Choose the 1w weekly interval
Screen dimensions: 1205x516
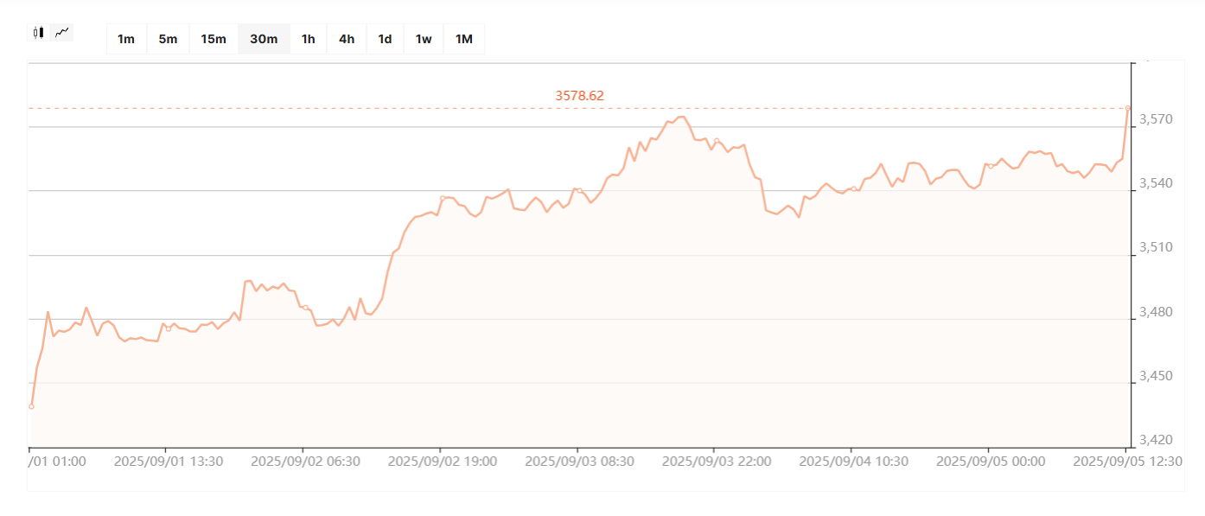pyautogui.click(x=424, y=39)
